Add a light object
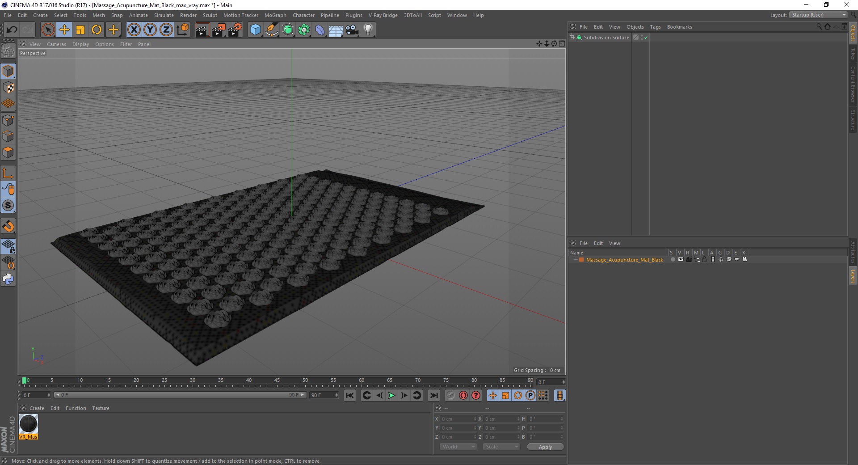This screenshot has width=858, height=465. [x=368, y=30]
